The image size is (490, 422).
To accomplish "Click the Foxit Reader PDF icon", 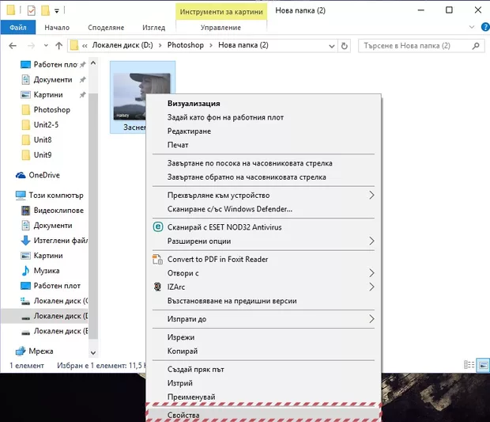I will 157,259.
